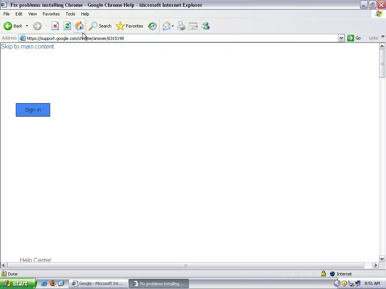Refresh the page with green arrows icon
Viewport: 386px width, 289px height.
(67, 26)
